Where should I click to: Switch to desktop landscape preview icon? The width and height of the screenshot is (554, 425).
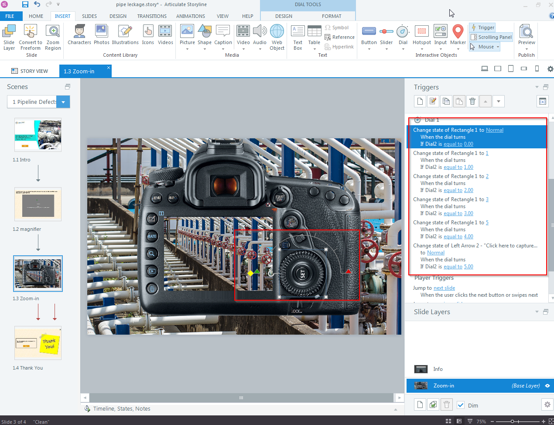[484, 69]
